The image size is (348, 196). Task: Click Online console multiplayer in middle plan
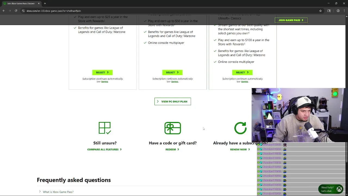pos(166,43)
